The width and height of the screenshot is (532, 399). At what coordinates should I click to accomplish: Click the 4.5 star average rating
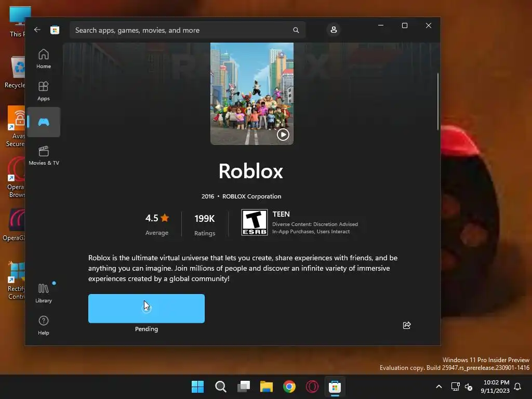(157, 224)
